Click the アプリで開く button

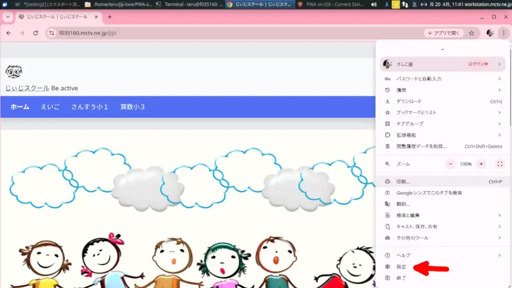[444, 33]
